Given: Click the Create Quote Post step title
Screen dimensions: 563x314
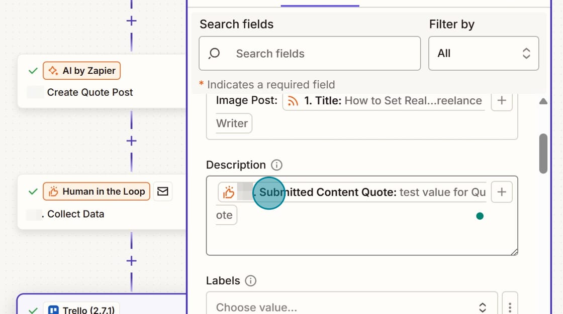Looking at the screenshot, I should click(x=89, y=92).
